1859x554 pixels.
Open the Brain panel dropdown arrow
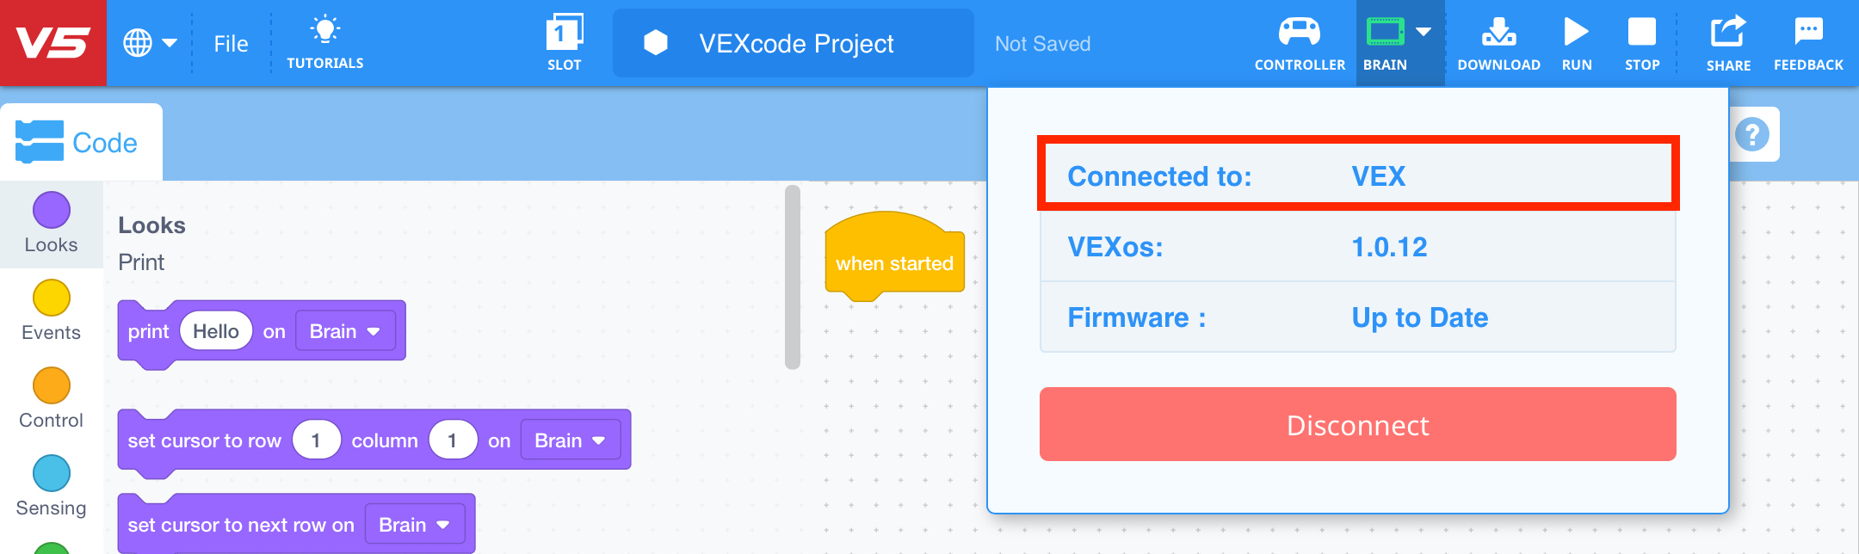(x=1424, y=32)
